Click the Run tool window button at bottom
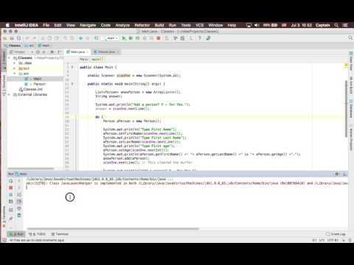Screen dimensions: 354x265 click(x=16, y=234)
